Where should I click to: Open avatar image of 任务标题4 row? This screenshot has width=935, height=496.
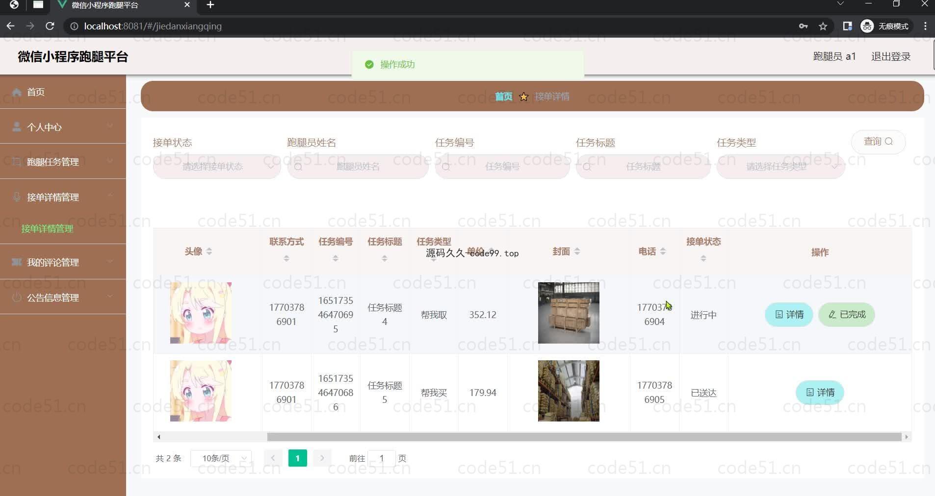[201, 313]
